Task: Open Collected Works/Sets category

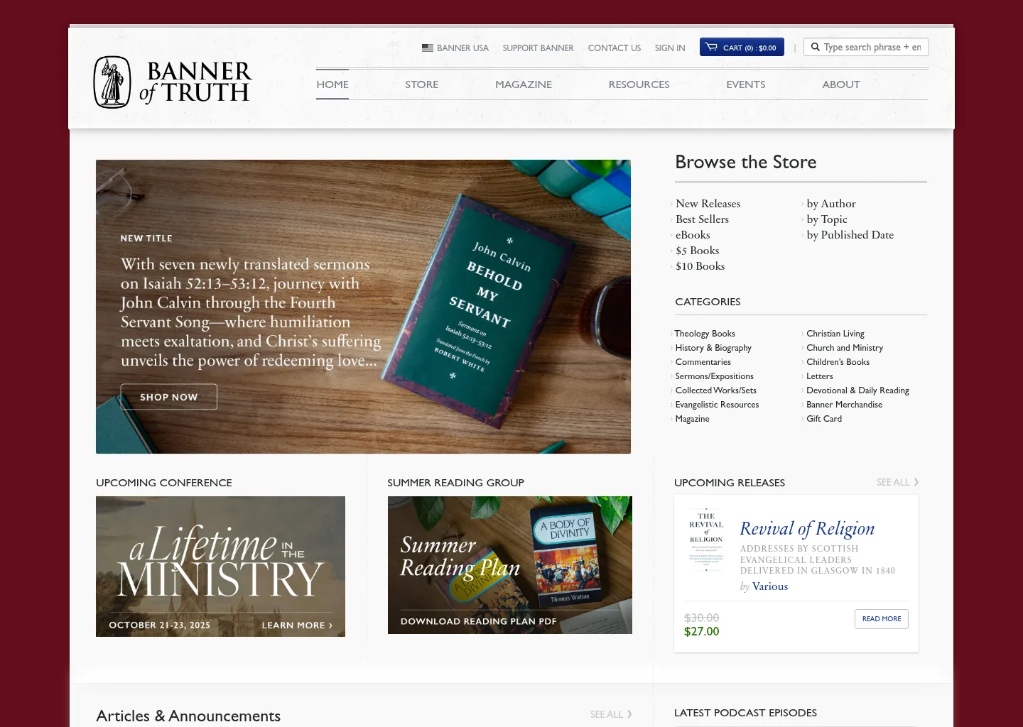Action: [x=715, y=390]
